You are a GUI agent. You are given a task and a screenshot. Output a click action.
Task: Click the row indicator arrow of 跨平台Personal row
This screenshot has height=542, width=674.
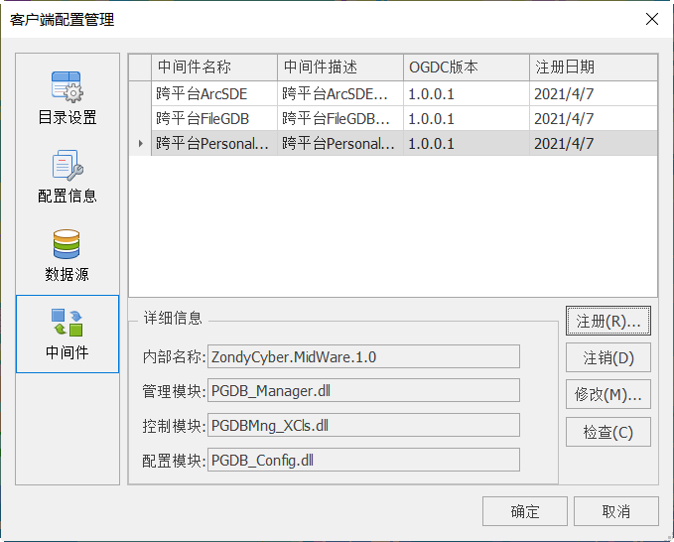point(140,144)
